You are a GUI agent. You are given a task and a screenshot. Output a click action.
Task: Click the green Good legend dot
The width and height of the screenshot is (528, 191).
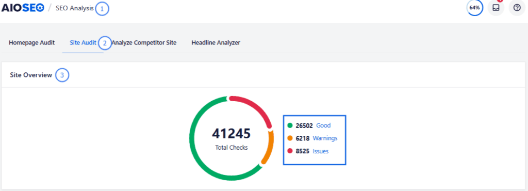point(290,125)
